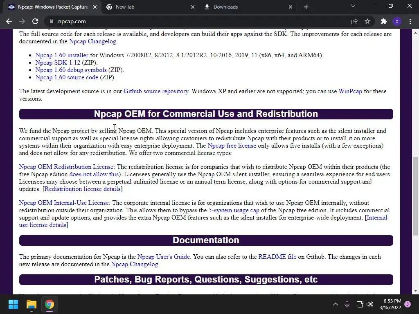Close the Downloads tab
This screenshot has width=419, height=314.
point(291,7)
